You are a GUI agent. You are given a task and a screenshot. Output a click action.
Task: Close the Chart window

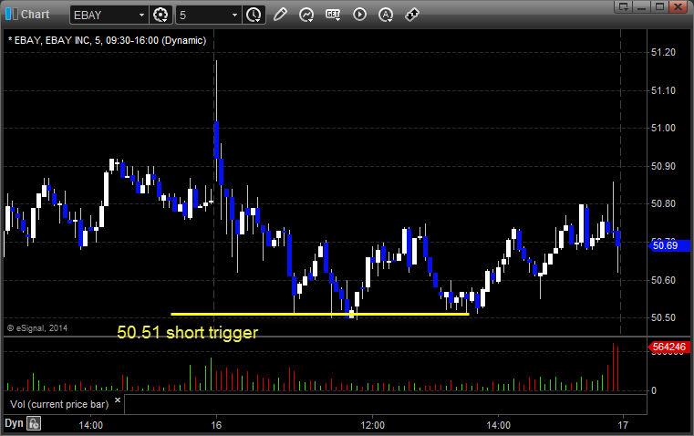pyautogui.click(x=678, y=7)
